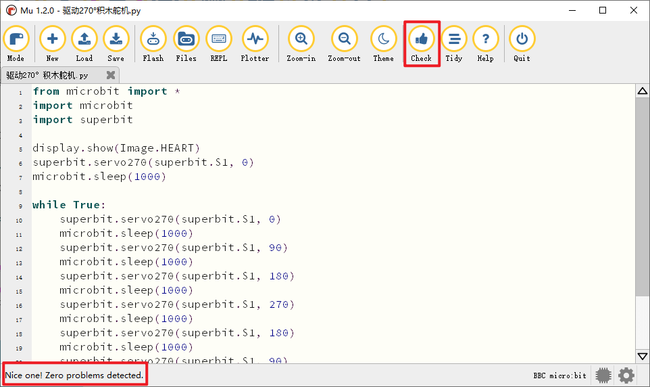Image resolution: width=650 pixels, height=387 pixels.
Task: Create a New file
Action: coord(52,43)
